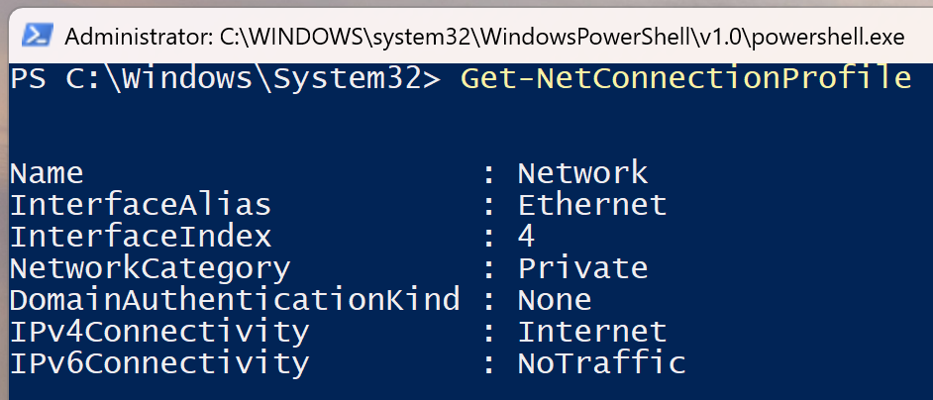The height and width of the screenshot is (400, 933).
Task: Click the 'Administrator:' prefix in window title
Action: pyautogui.click(x=138, y=37)
